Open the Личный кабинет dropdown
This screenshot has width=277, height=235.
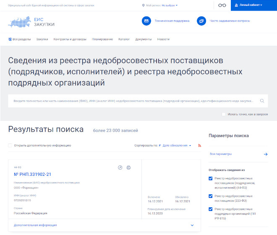click(254, 5)
